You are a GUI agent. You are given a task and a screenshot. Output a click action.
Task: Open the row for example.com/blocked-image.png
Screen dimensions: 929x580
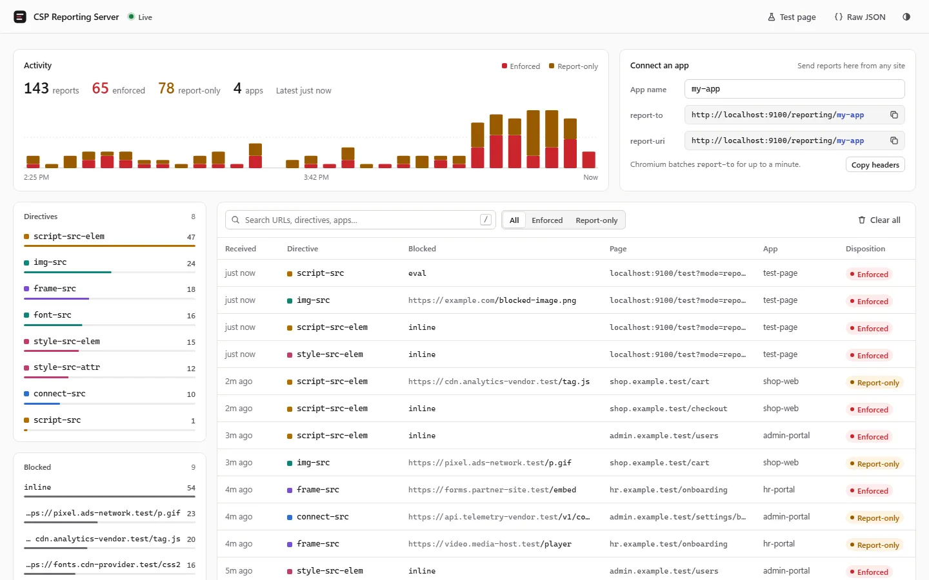click(566, 300)
